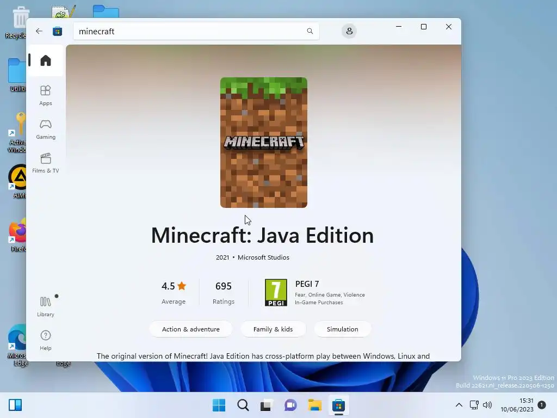The height and width of the screenshot is (418, 557).
Task: Click the volume speaker icon in tray
Action: pyautogui.click(x=487, y=405)
